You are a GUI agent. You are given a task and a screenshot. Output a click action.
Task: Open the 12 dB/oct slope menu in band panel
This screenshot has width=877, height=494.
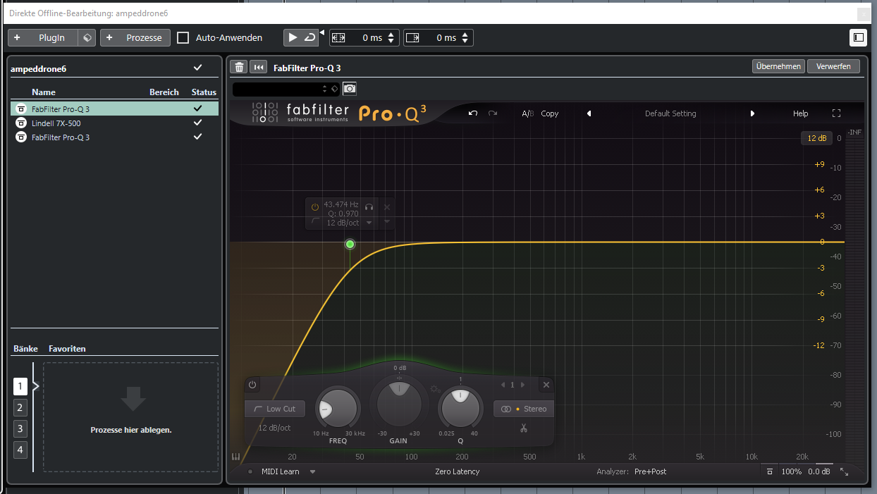pos(275,428)
